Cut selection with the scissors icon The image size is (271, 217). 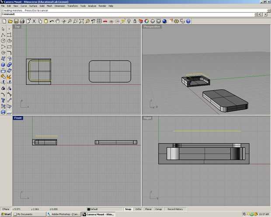pyautogui.click(x=34, y=21)
